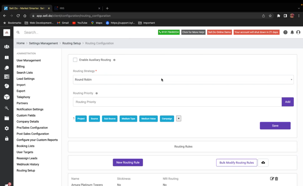Open the browser extensions puzzle icon
Screen dimensions: 303x186
[279, 16]
